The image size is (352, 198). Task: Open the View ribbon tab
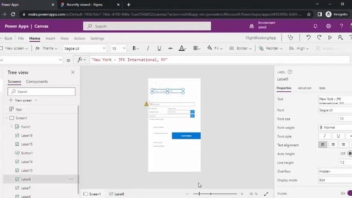(64, 38)
